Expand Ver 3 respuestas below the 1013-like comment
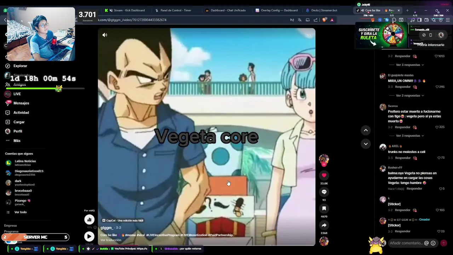Image resolution: width=453 pixels, height=255 pixels. pyautogui.click(x=410, y=65)
